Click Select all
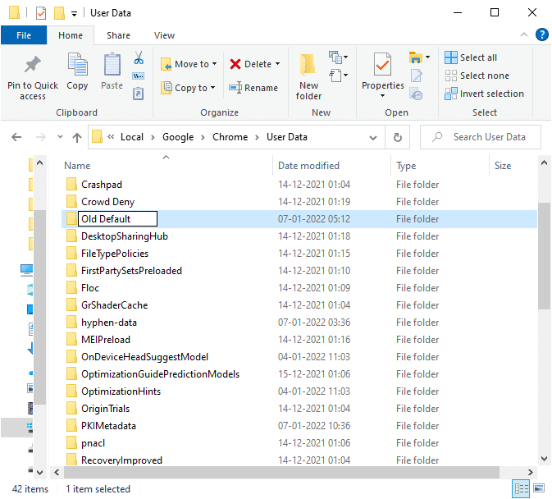The height and width of the screenshot is (499, 552). click(471, 57)
